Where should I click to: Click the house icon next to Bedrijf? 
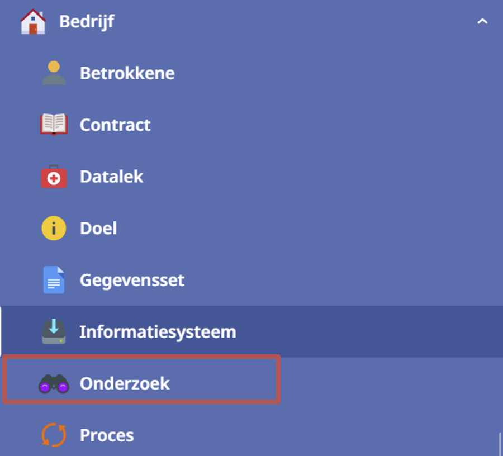[x=33, y=21]
